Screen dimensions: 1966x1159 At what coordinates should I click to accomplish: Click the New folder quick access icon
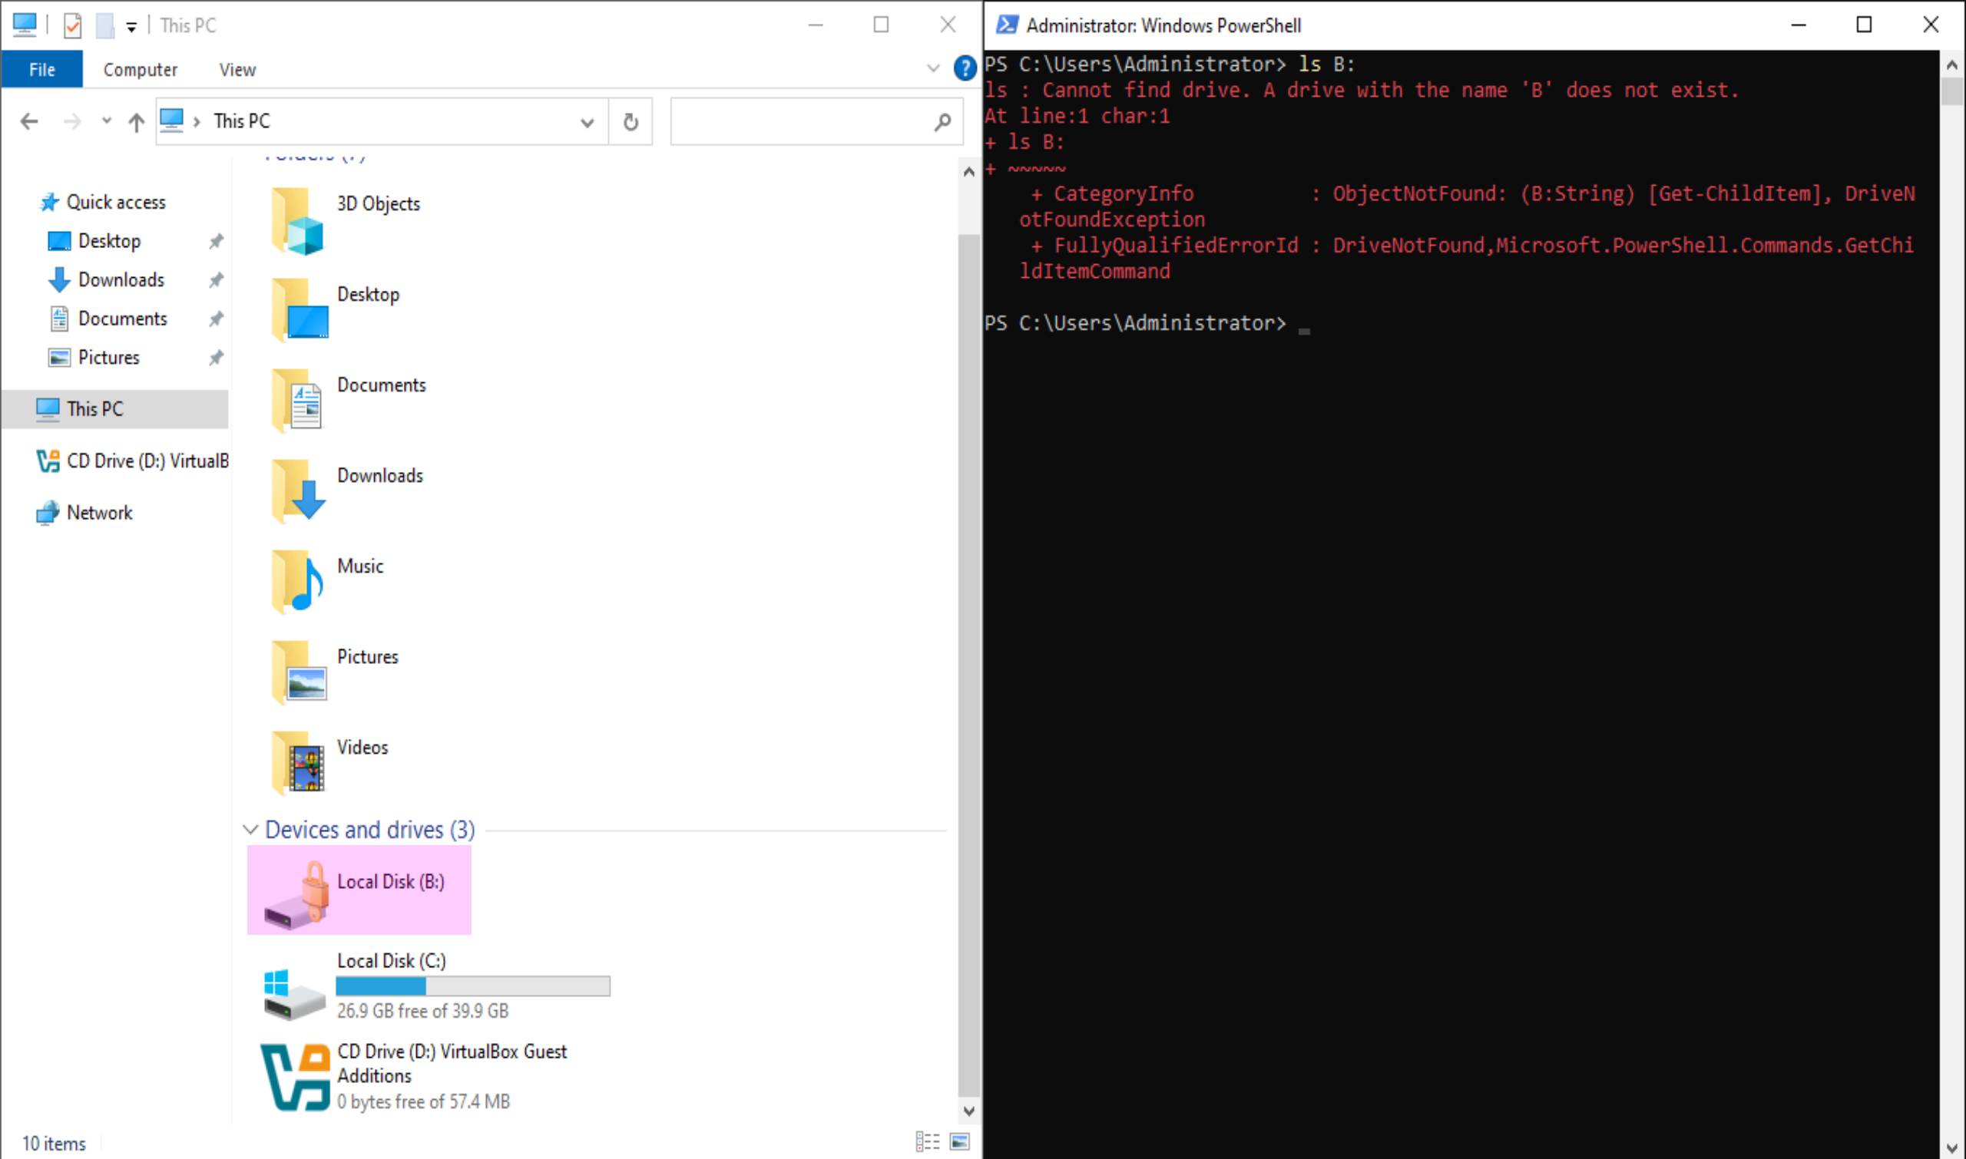click(104, 26)
